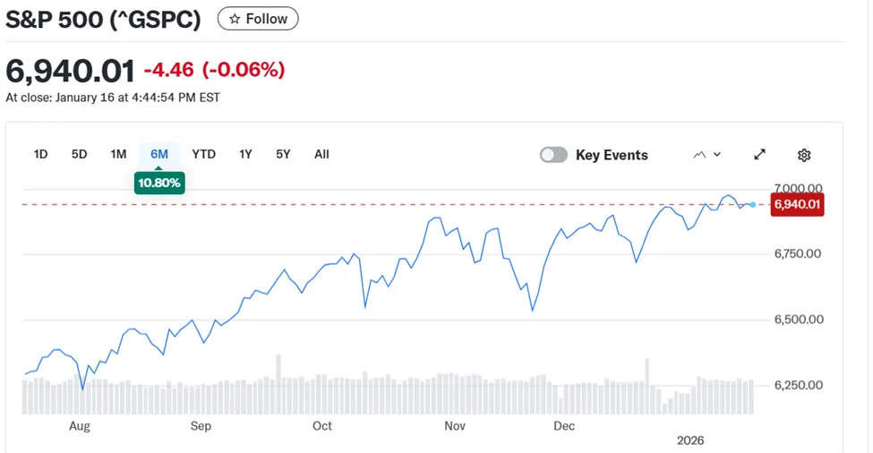Click the red 6,940.01 price label
The image size is (873, 453).
[x=797, y=205]
